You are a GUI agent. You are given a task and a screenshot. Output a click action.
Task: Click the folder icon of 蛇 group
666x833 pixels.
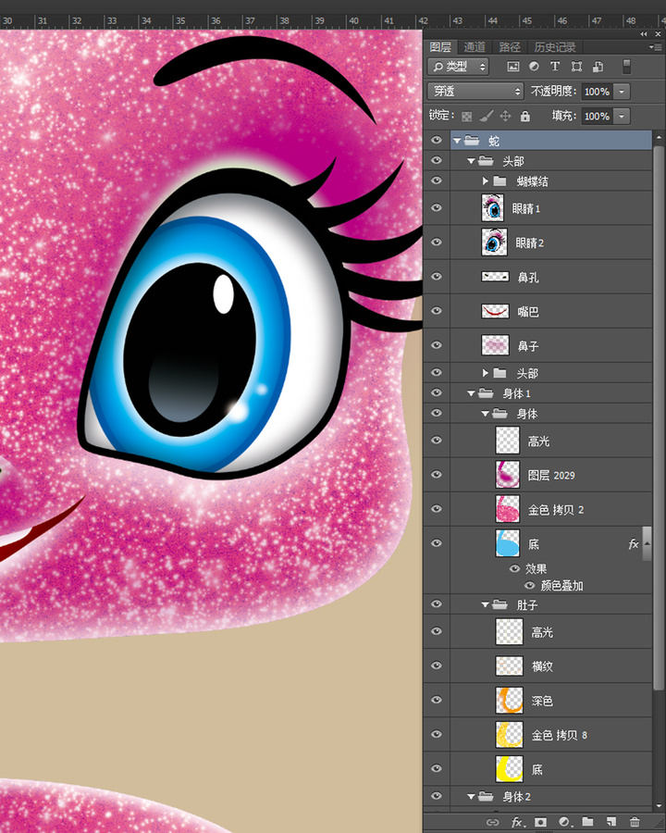coord(472,141)
